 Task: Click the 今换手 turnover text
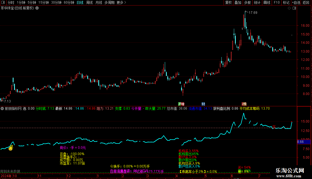(130, 166)
